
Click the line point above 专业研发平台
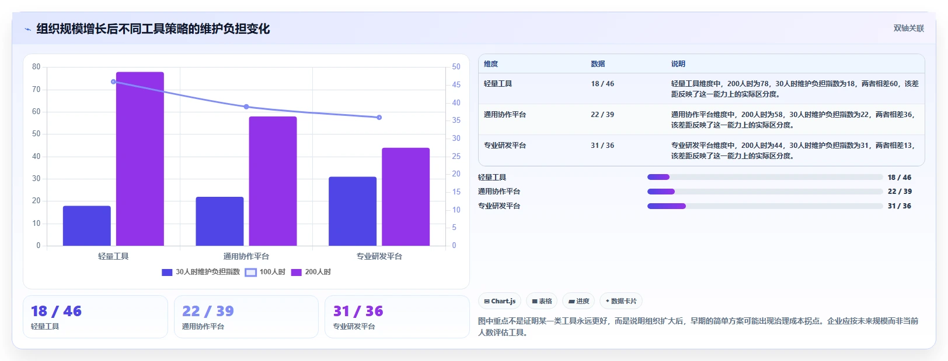(x=379, y=118)
